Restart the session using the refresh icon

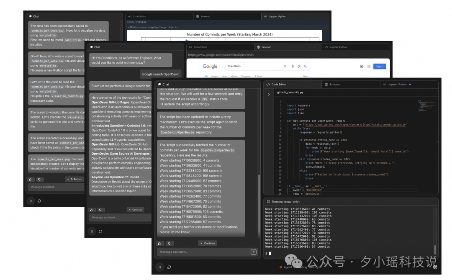pos(169,267)
